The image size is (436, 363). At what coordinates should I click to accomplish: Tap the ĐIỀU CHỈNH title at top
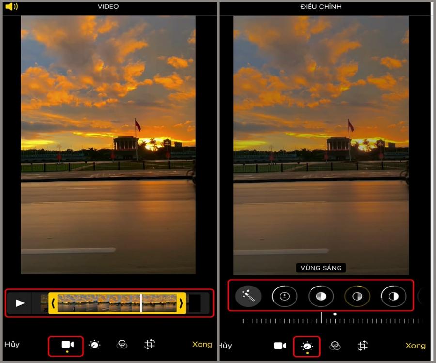[x=321, y=6]
